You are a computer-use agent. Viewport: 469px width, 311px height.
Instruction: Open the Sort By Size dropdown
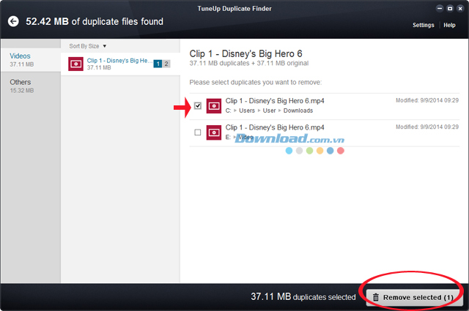pyautogui.click(x=87, y=45)
